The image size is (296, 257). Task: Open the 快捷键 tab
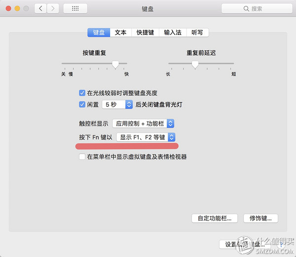(x=146, y=32)
